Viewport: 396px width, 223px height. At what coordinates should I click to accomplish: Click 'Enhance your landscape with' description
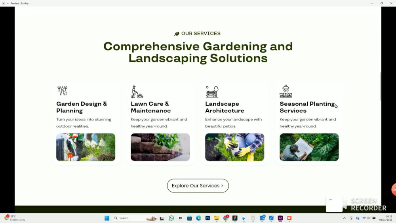click(233, 120)
